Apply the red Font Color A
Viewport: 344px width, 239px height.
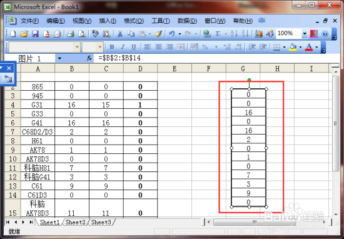309,47
